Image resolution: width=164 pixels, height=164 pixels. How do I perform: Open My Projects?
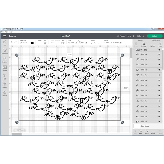121,36
